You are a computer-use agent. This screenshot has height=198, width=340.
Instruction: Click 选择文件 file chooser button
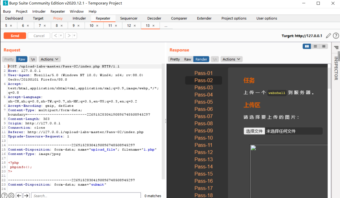(254, 131)
